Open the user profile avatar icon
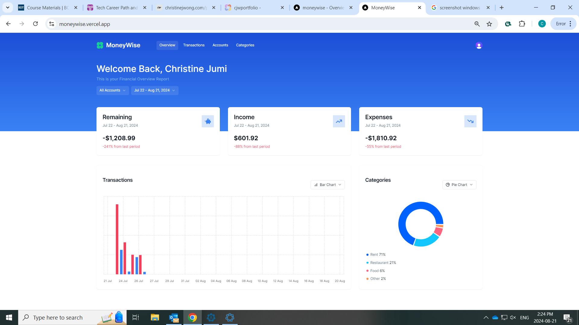 point(479,45)
